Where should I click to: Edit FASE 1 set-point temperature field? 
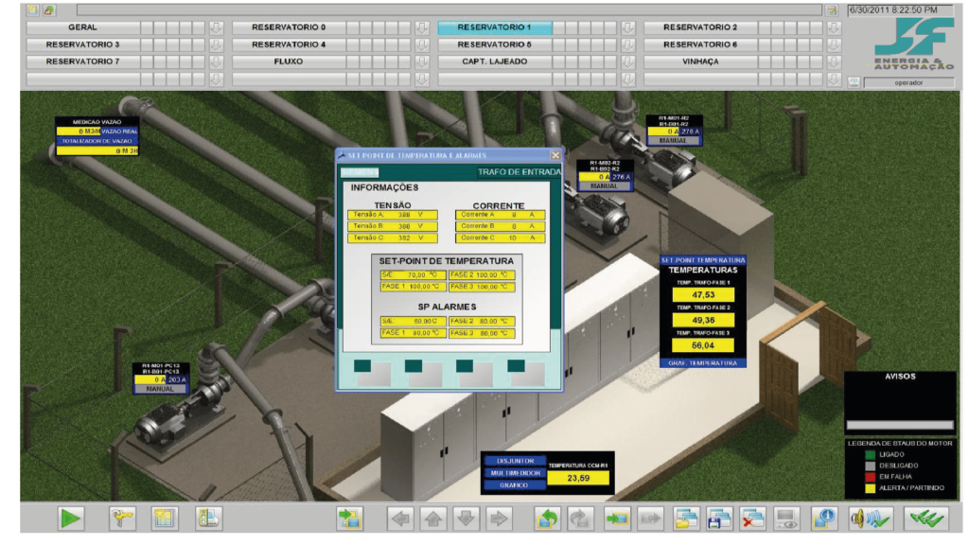[413, 287]
